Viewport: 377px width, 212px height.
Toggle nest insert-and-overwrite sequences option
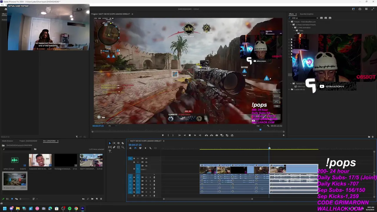130,148
